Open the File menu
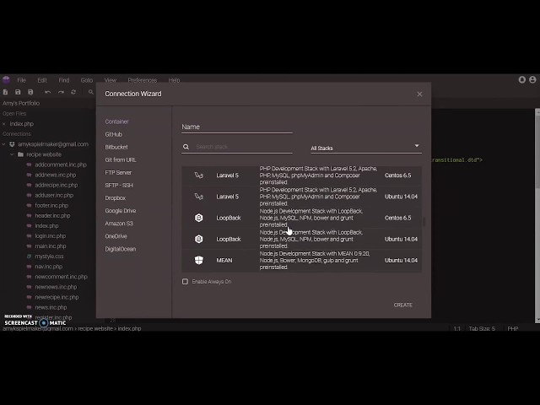Viewport: 540px width, 405px height. click(x=21, y=80)
